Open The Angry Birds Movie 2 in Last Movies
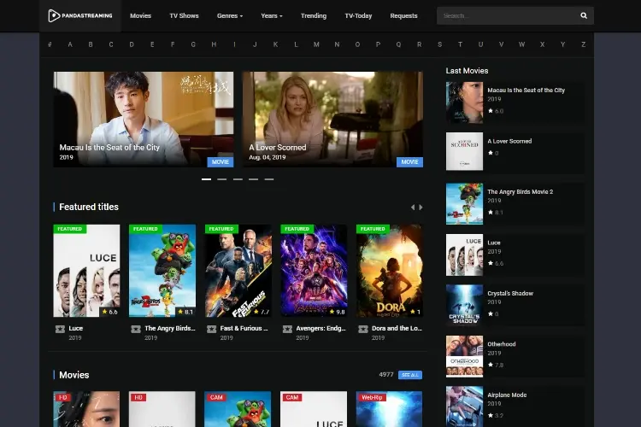The height and width of the screenshot is (427, 641). pos(520,192)
